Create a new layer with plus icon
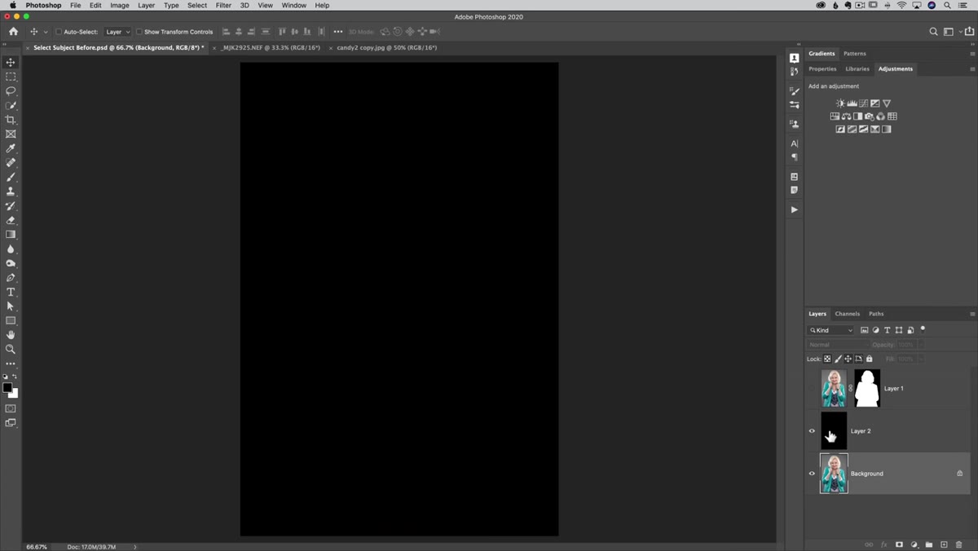 (944, 544)
